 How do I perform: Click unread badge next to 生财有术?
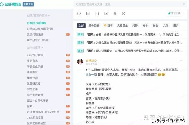click(x=68, y=61)
